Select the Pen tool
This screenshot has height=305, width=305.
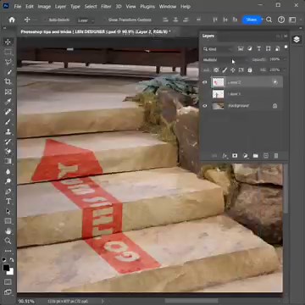coord(8,191)
